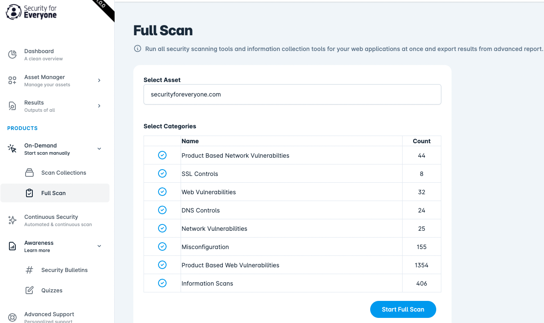The image size is (544, 323).
Task: Click the Awareness chart document icon
Action: (12, 246)
